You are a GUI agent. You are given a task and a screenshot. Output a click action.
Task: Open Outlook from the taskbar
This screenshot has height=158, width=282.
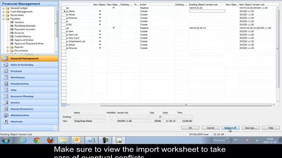tap(78, 140)
